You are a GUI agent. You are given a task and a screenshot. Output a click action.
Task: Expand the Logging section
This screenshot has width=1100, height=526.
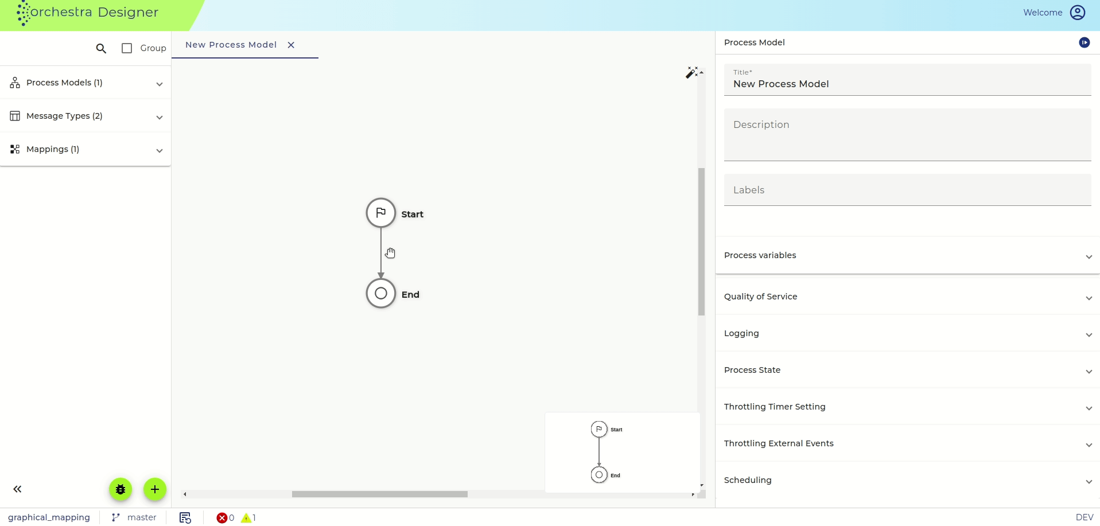[907, 333]
